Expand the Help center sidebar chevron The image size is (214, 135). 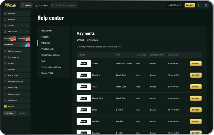tap(27, 100)
